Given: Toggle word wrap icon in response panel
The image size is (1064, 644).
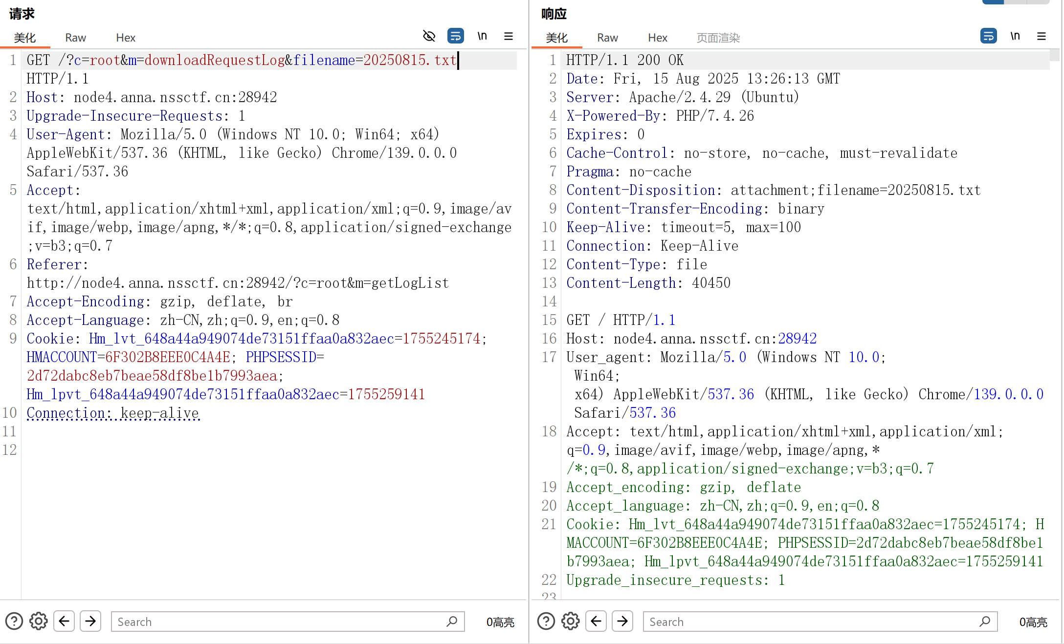Looking at the screenshot, I should 988,36.
